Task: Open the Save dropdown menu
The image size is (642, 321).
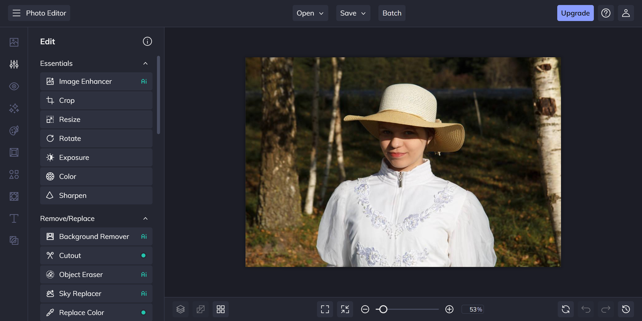Action: click(353, 13)
